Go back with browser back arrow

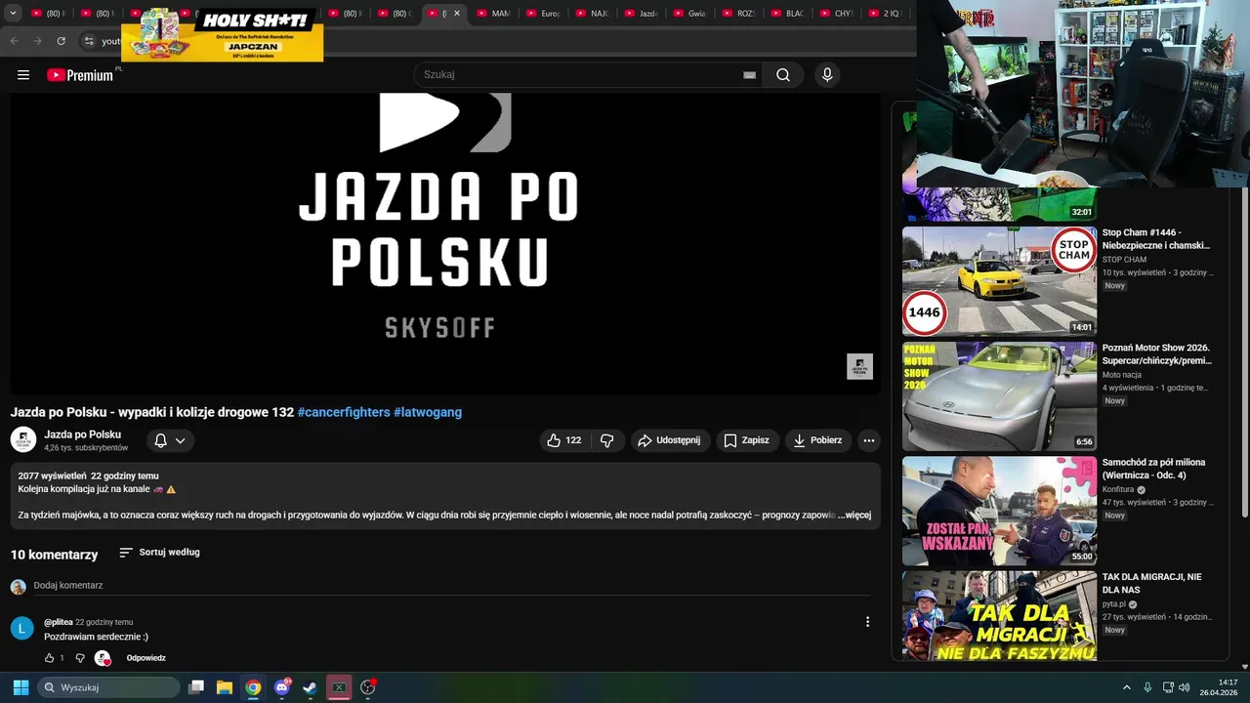14,41
